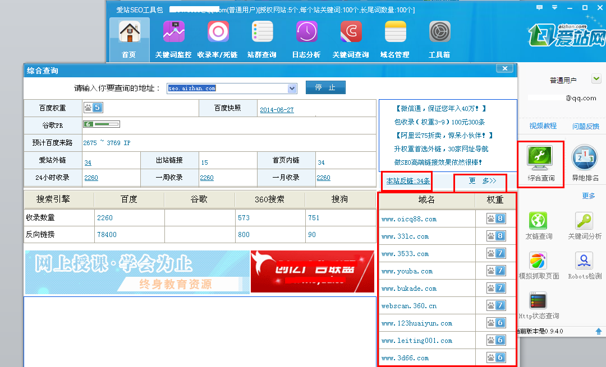The width and height of the screenshot is (606, 367).
Task: Open ad link 【微信通，保证您年入40万！】
Action: pos(440,109)
